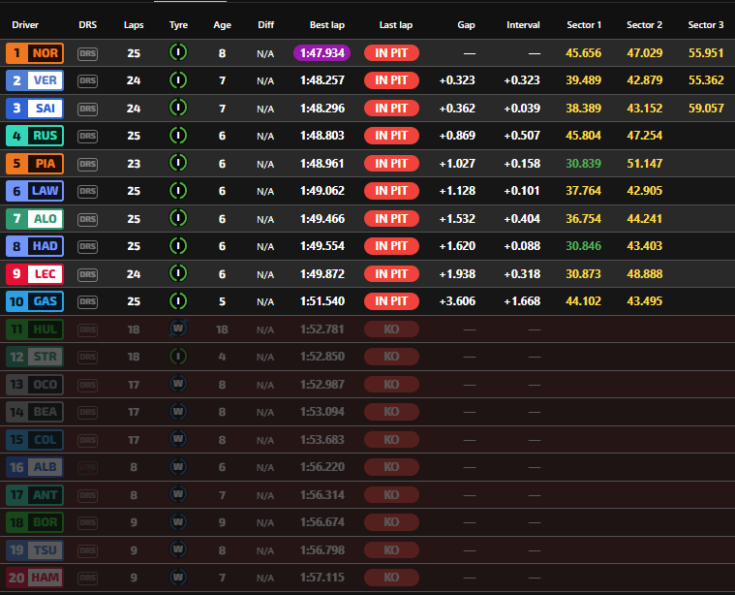Click the Best lap column header
Screen dimensions: 735x595
pos(326,24)
